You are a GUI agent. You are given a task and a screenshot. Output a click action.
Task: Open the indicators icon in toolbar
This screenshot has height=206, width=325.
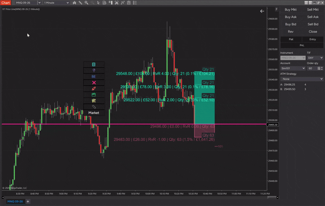(x=116, y=3)
